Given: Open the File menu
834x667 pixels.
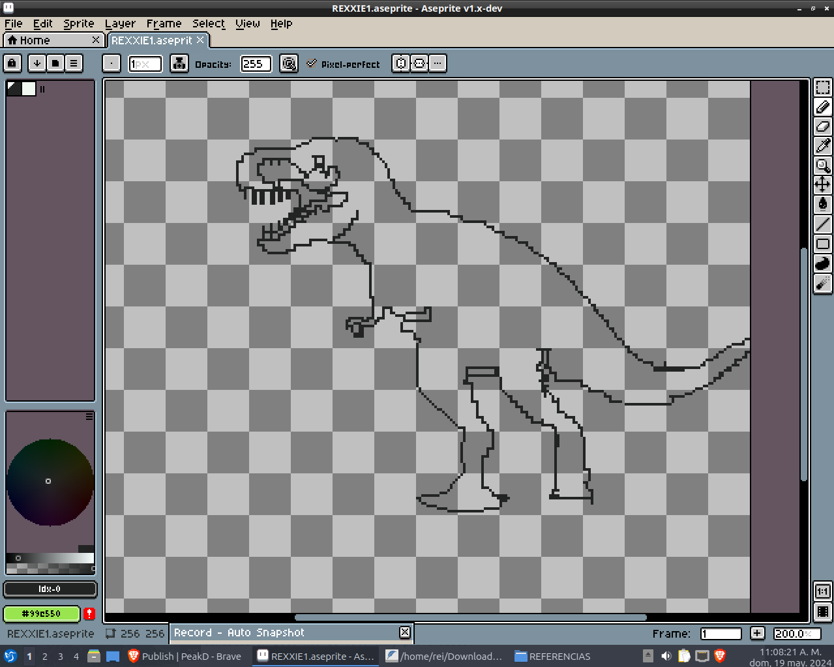Looking at the screenshot, I should [x=13, y=23].
